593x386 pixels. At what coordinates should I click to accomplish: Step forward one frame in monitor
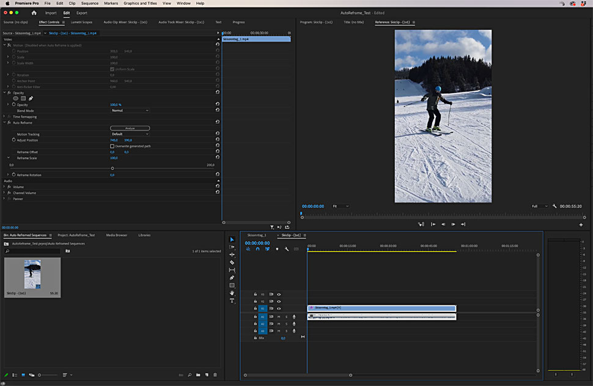click(453, 225)
